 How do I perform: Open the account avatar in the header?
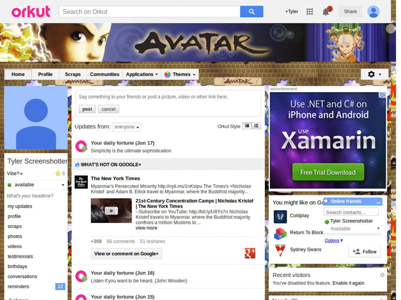click(373, 11)
